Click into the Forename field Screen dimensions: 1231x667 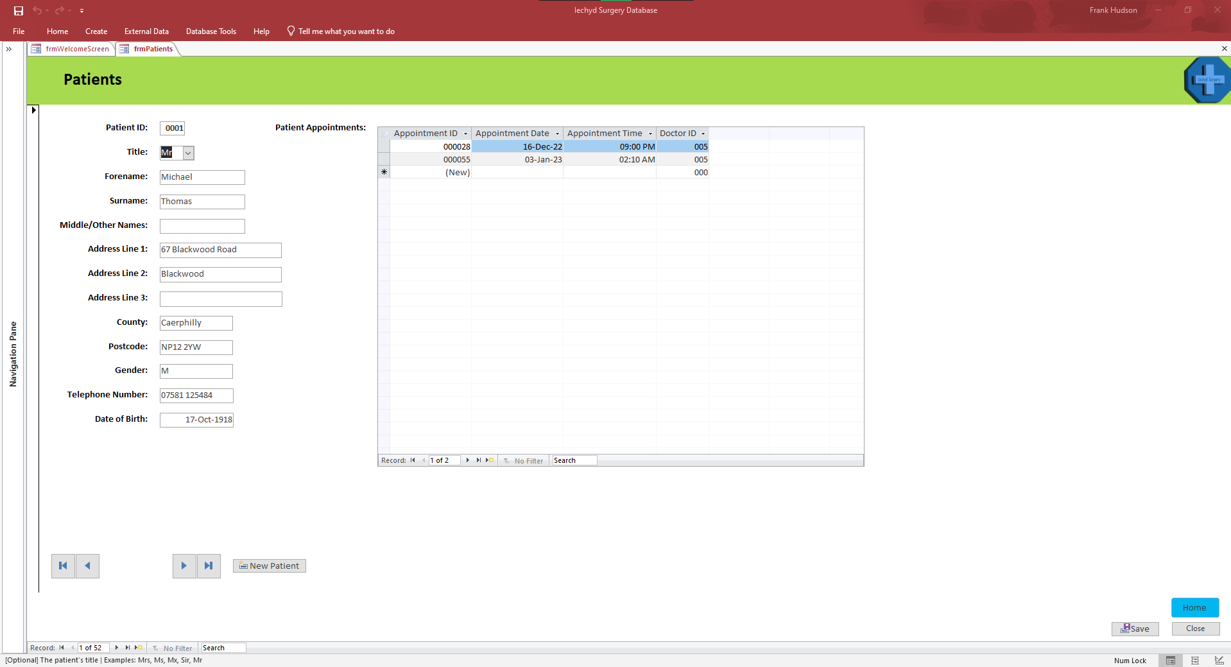pyautogui.click(x=202, y=177)
